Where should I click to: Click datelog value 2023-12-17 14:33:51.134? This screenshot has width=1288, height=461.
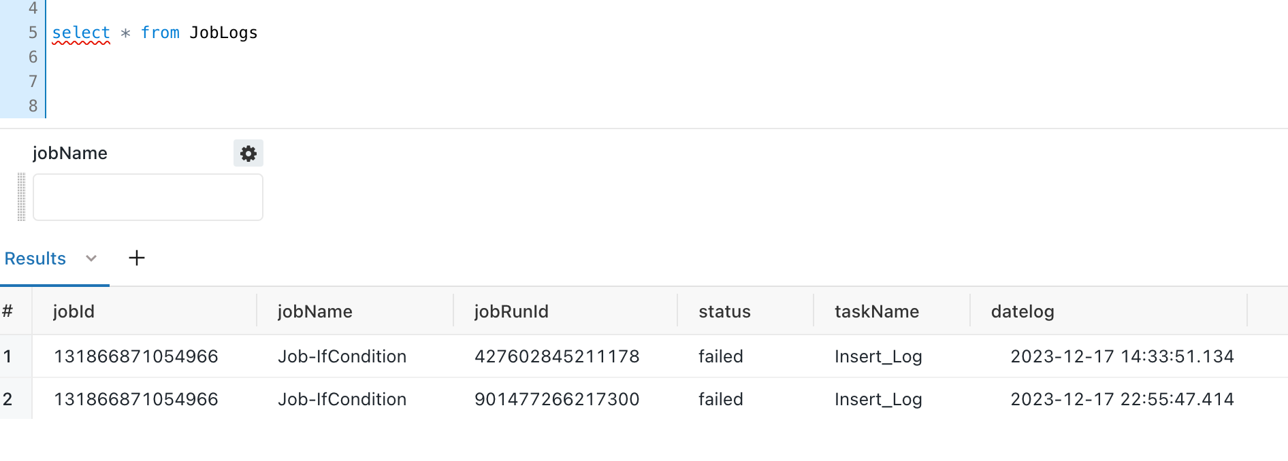(x=1122, y=356)
